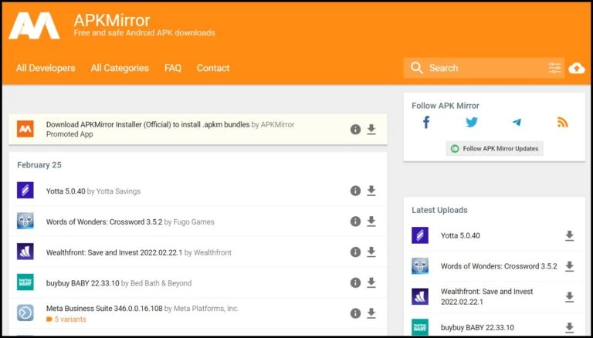Show info for Words of Wonders: Crossword
Image resolution: width=593 pixels, height=338 pixels.
click(355, 221)
